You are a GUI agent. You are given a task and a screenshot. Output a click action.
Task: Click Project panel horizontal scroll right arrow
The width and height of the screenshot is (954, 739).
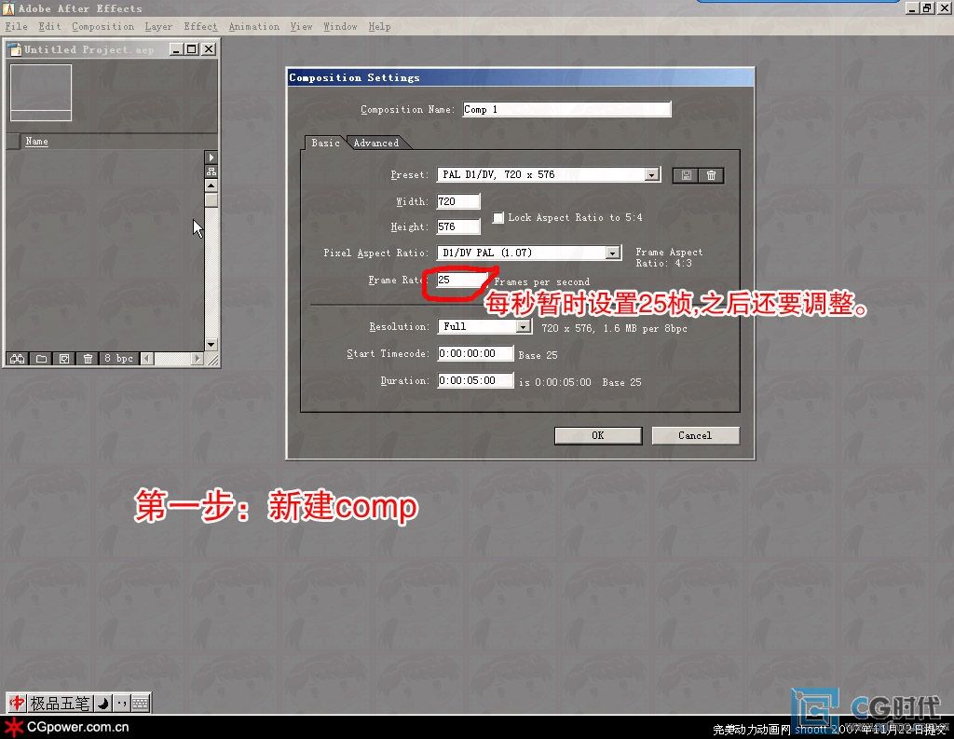pyautogui.click(x=197, y=359)
